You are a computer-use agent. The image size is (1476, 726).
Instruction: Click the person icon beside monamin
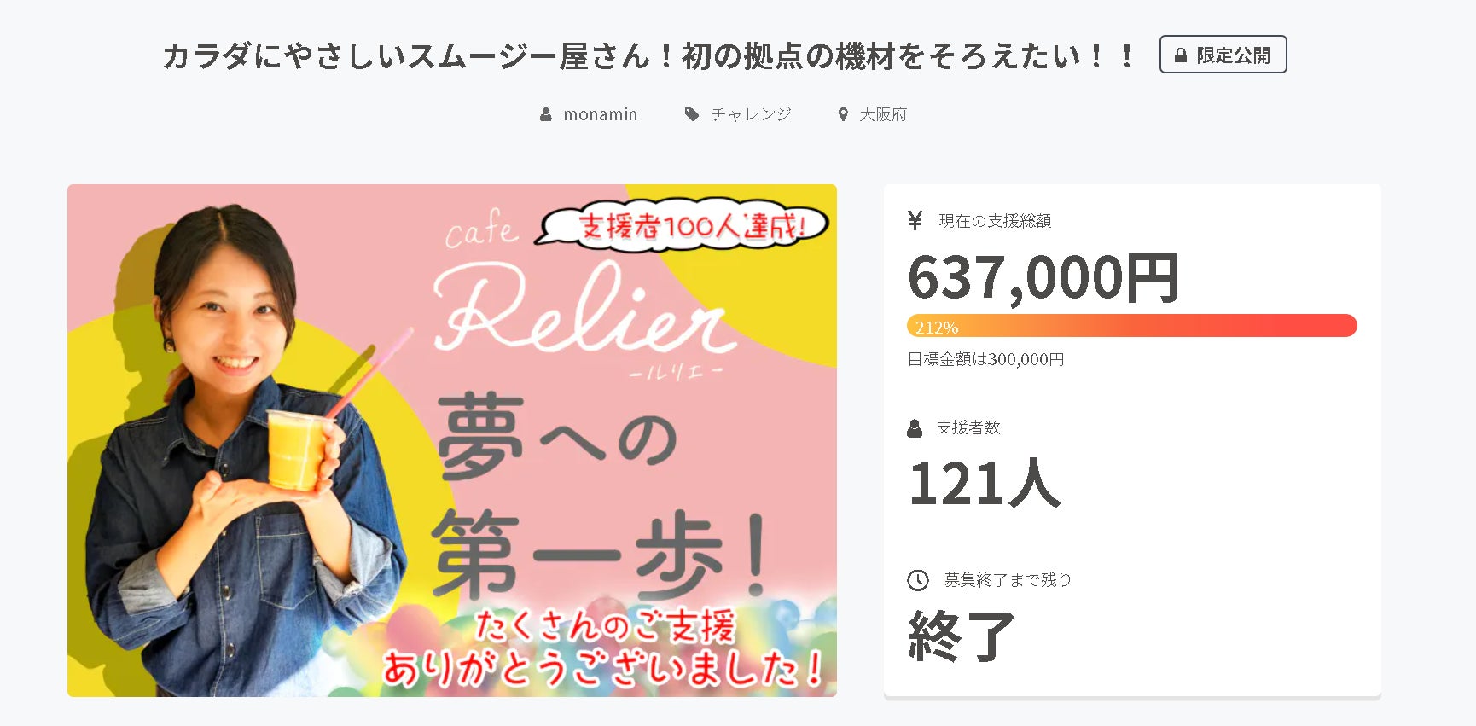546,114
